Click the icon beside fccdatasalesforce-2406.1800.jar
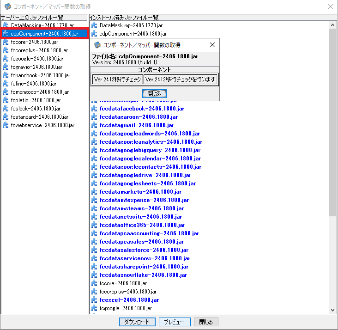The height and width of the screenshot is (330, 338). pos(94,250)
